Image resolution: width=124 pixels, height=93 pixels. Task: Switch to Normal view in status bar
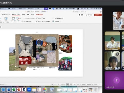[x=68, y=84]
